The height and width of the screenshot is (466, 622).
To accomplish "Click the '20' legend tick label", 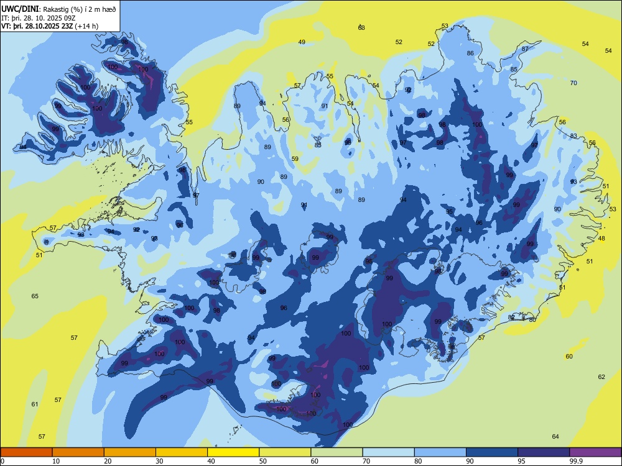I will (x=108, y=461).
